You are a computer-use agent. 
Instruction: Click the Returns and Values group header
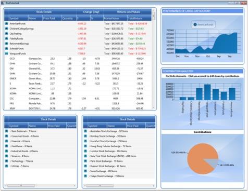pyautogui.click(x=128, y=12)
